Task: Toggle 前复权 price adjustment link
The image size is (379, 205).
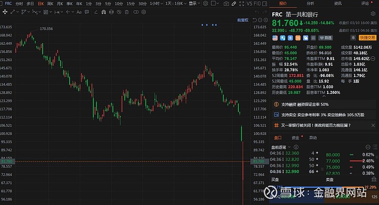Action: pos(243,20)
